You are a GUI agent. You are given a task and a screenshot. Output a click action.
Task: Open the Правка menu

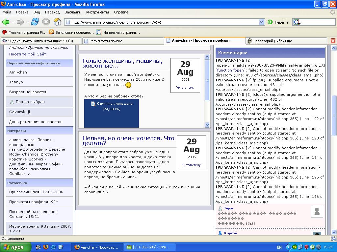pyautogui.click(x=22, y=12)
